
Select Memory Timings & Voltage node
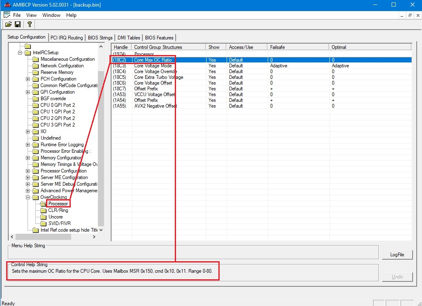coord(69,164)
